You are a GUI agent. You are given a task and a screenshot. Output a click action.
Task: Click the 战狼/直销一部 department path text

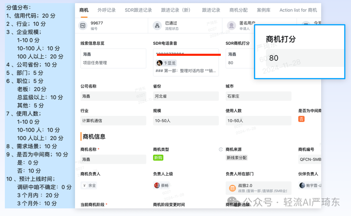[x=262, y=191]
